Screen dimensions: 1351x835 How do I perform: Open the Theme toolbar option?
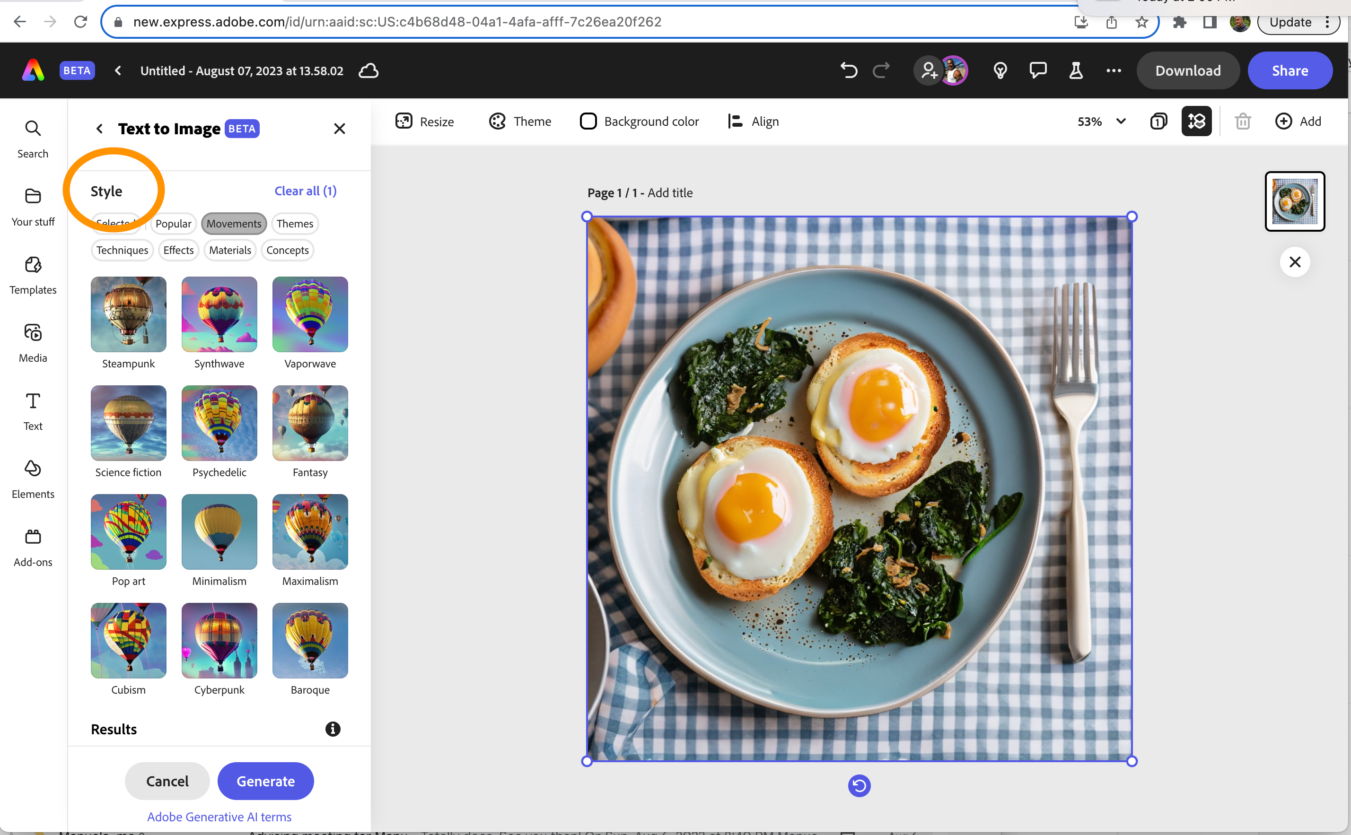click(520, 121)
